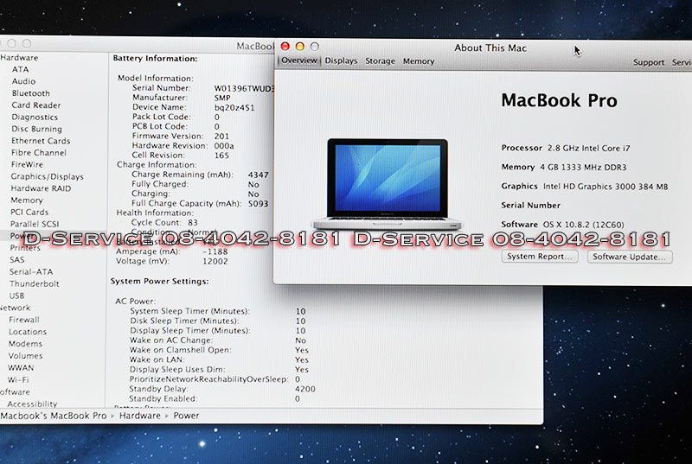692x464 pixels.
Task: Click the Software OS X 10.8.2 version text
Action: (x=562, y=225)
